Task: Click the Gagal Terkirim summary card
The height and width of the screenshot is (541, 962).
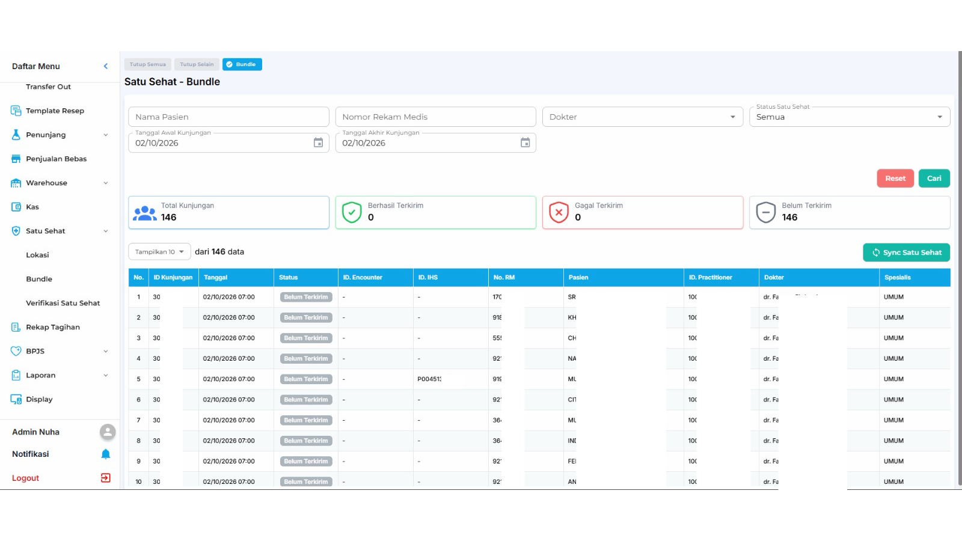Action: [x=643, y=212]
